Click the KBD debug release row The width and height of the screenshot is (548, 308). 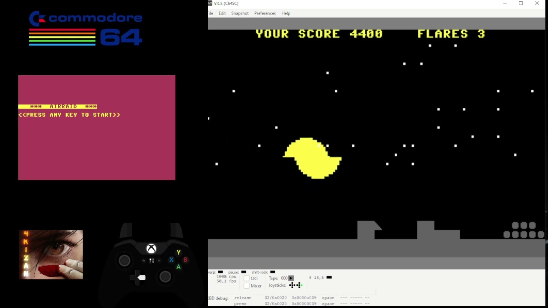click(x=301, y=298)
